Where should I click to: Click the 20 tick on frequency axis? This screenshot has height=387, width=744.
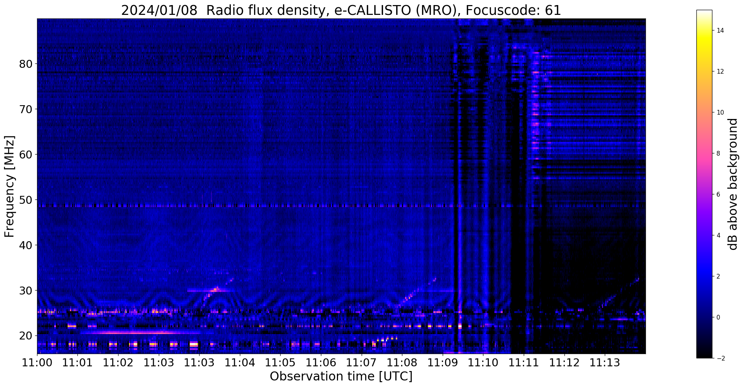coord(26,336)
